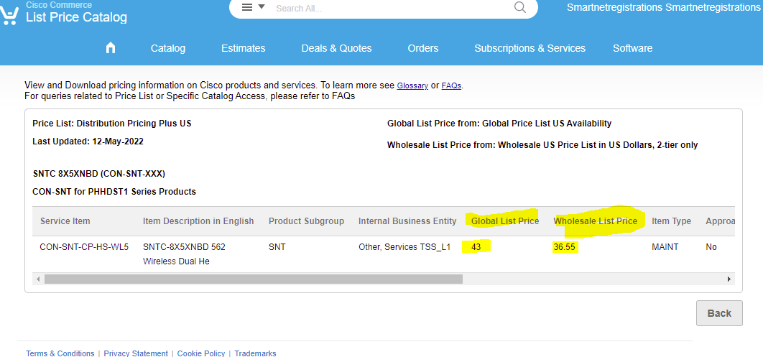Click Item Description in English column header
This screenshot has width=763, height=357.
[x=198, y=221]
